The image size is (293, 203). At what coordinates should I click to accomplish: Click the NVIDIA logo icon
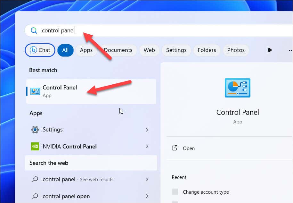point(35,147)
